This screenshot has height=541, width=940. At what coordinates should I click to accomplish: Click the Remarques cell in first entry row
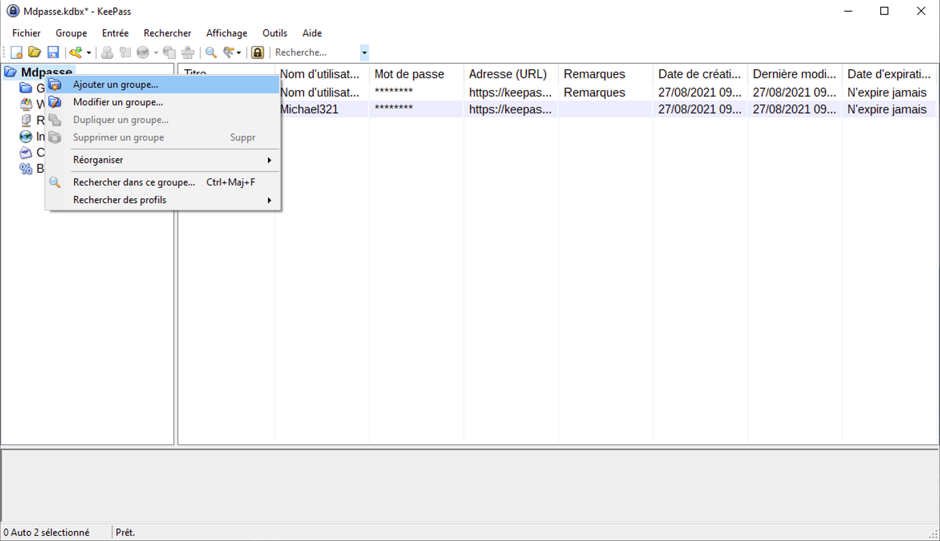pyautogui.click(x=594, y=92)
